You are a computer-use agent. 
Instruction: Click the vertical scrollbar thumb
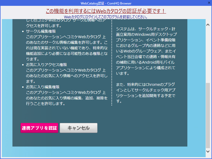coord(208,116)
